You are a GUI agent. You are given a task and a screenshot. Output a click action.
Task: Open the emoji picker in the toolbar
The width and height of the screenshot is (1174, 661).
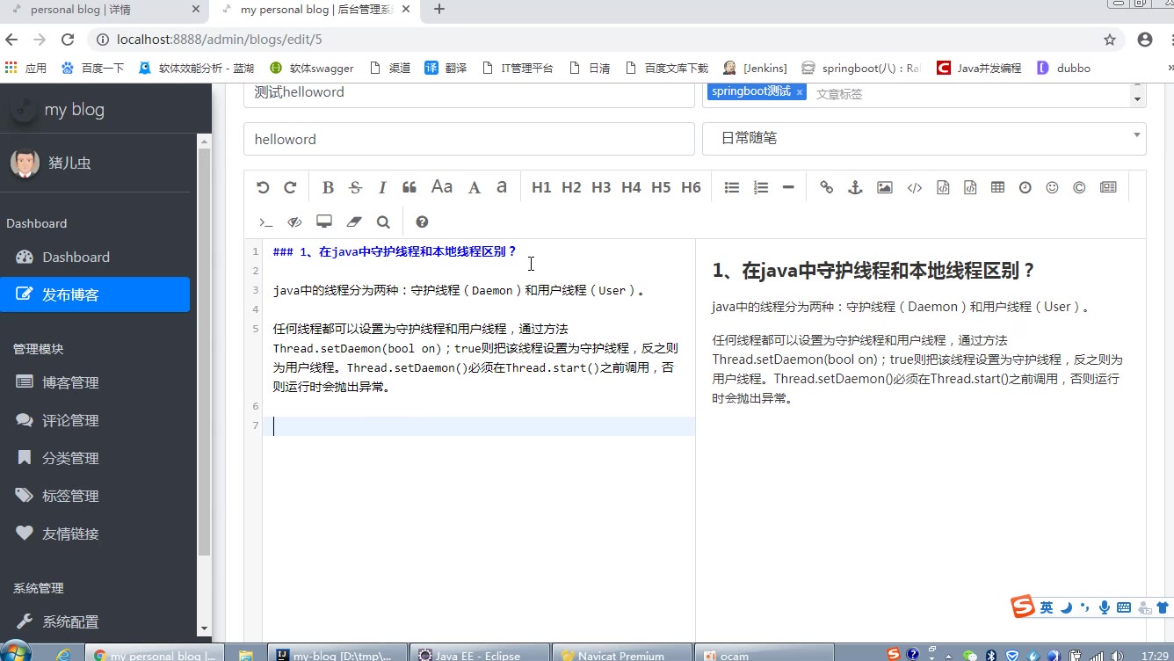[x=1052, y=187]
